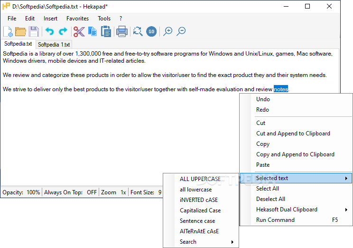The height and width of the screenshot is (248, 353).
Task: Save the file with the floppy disk icon
Action: coord(34,31)
